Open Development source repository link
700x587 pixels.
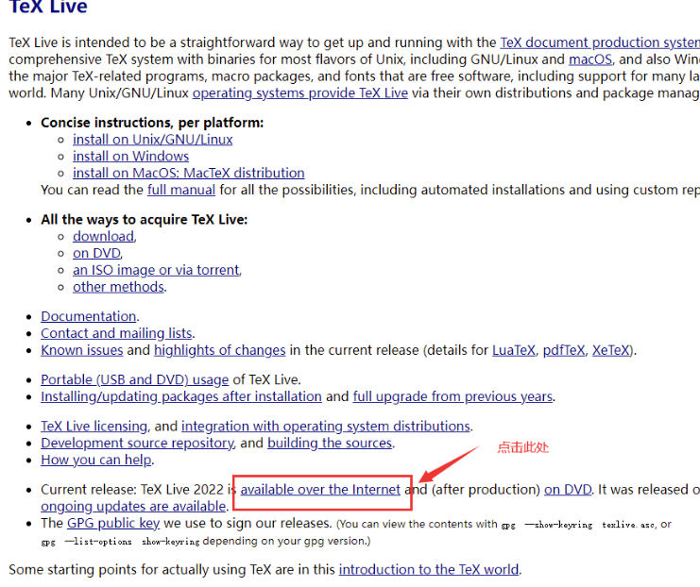tap(137, 443)
